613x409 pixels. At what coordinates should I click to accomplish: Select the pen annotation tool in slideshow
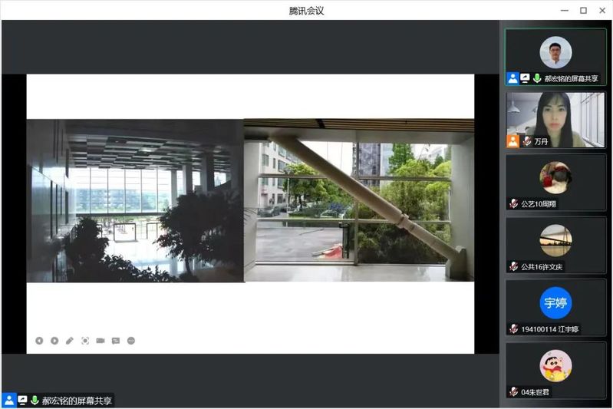[x=70, y=341]
